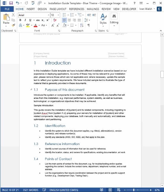Switch to INSERT tab
The width and height of the screenshot is (164, 192).
point(30,9)
